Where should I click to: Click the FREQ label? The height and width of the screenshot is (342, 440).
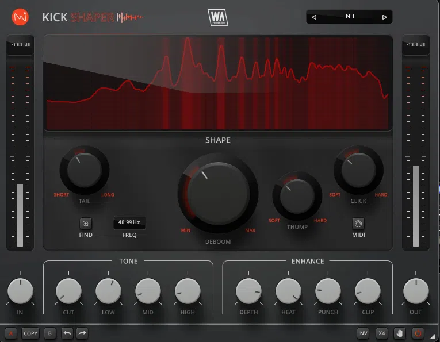pyautogui.click(x=129, y=235)
